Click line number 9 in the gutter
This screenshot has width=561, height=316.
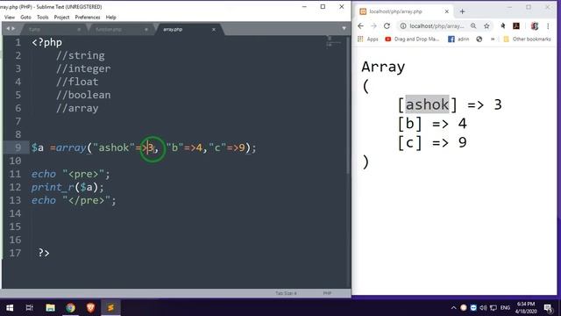pyautogui.click(x=18, y=147)
